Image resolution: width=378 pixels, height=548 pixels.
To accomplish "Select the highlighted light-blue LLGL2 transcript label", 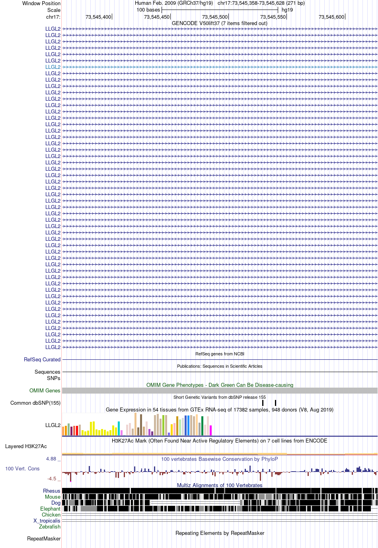I will [53, 67].
